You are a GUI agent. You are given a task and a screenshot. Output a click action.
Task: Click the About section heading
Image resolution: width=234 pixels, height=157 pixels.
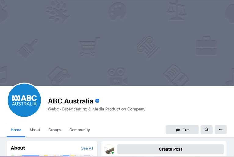click(x=18, y=148)
